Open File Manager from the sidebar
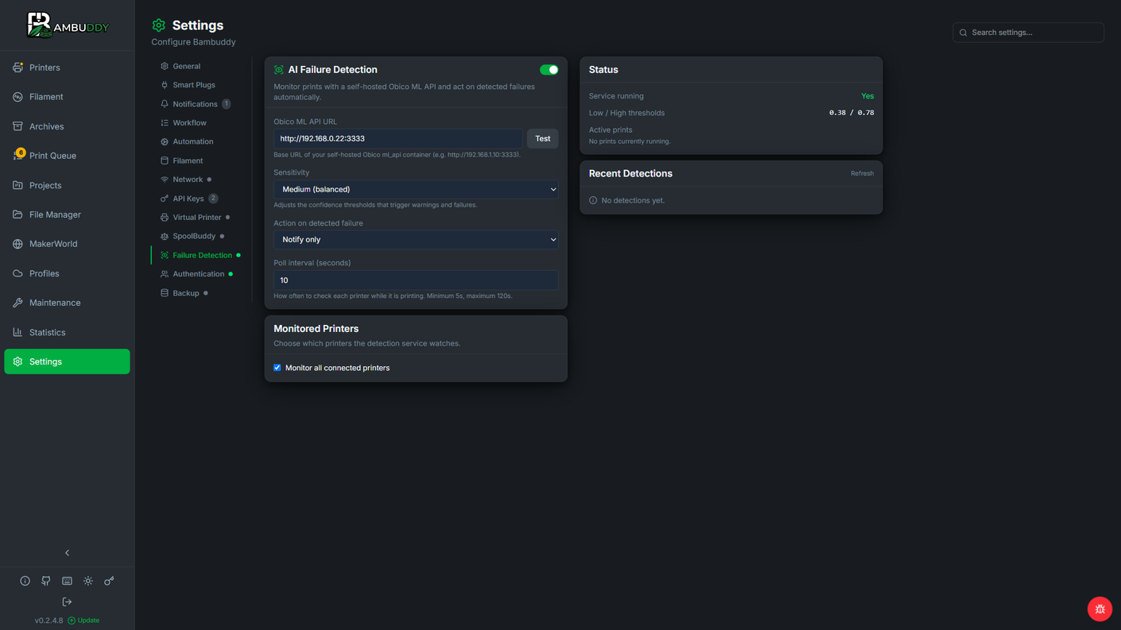Viewport: 1121px width, 630px height. pyautogui.click(x=67, y=215)
